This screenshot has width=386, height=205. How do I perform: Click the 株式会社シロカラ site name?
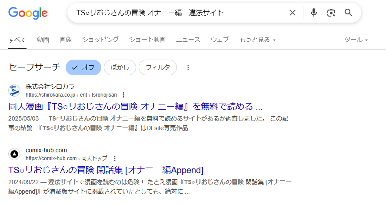[50, 87]
